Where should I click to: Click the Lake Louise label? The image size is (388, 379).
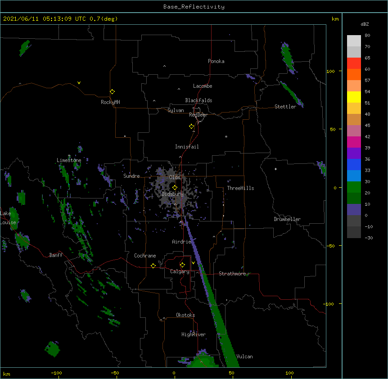coord(8,218)
